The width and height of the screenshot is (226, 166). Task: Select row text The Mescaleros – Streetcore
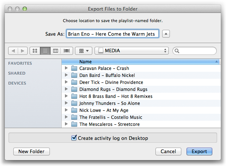click(110, 124)
